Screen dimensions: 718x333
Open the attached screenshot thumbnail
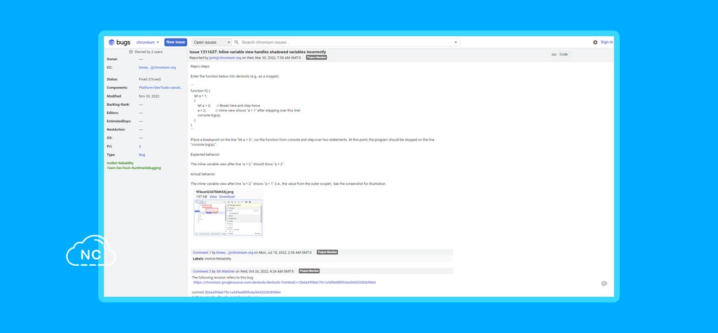pos(229,218)
